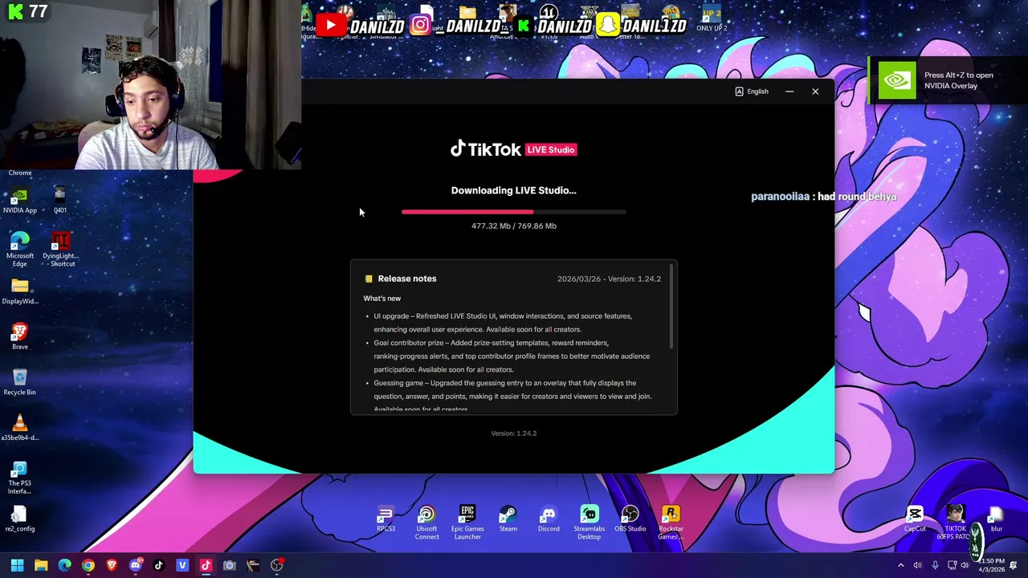Viewport: 1028px width, 578px height.
Task: Select the TIKTOK 60FPS PATCH desktop icon
Action: pos(955,522)
